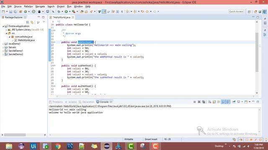Screen dimensions: 268x150
Task: Toggle Show Console on Standard Error change
Action: point(228,102)
